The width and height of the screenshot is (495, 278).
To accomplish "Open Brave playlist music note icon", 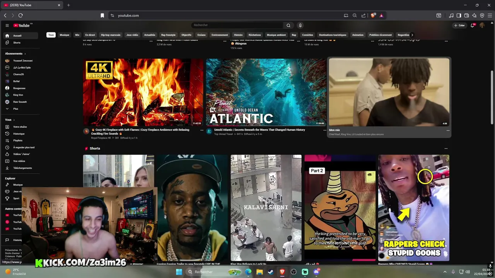I will click(x=451, y=15).
